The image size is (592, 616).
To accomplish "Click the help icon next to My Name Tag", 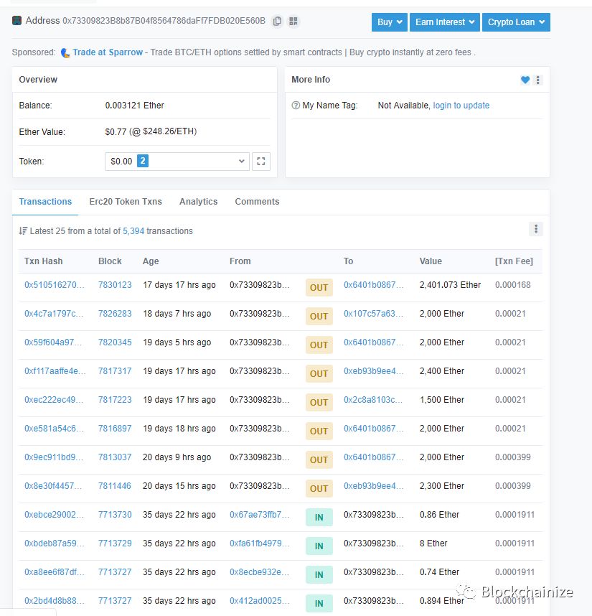I will pos(295,105).
